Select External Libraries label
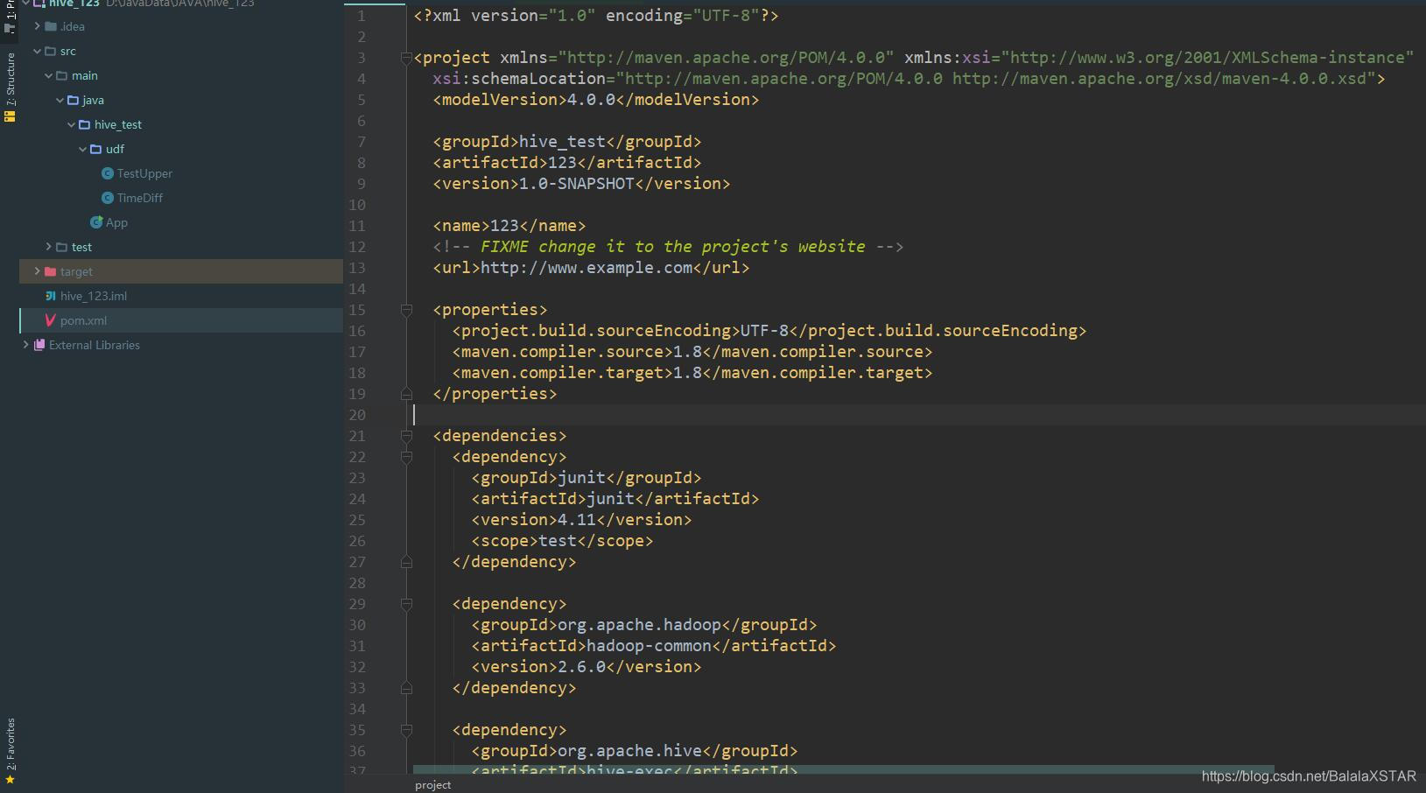 (95, 345)
